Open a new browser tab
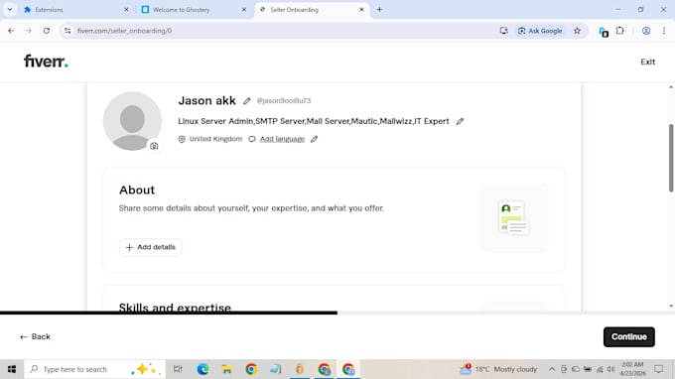 point(379,10)
